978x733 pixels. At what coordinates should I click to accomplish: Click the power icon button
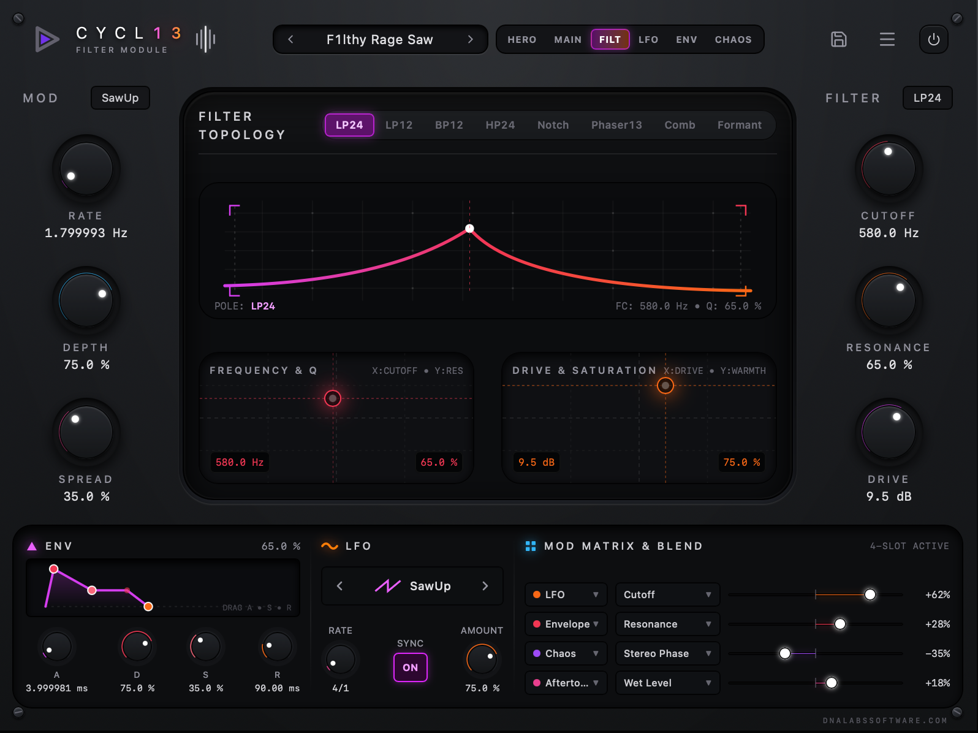point(933,40)
